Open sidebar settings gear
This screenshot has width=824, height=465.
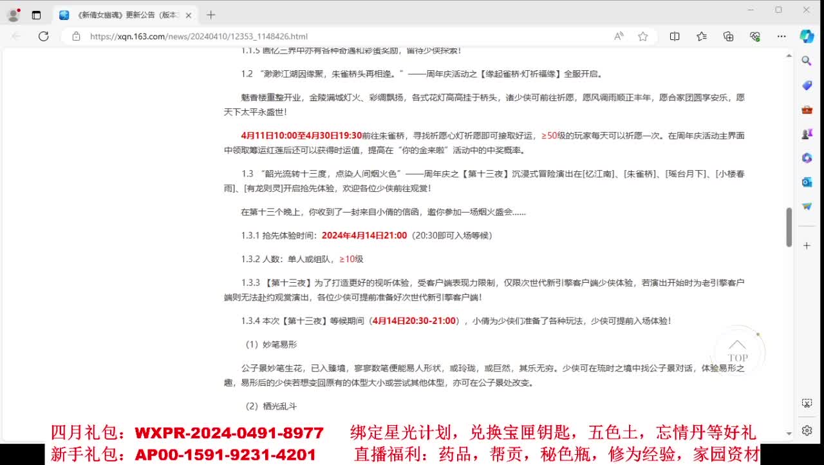(807, 430)
